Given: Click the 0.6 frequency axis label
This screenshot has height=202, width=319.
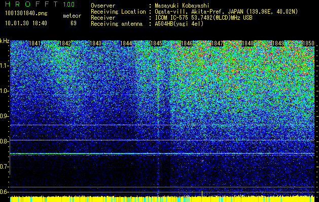Looking at the screenshot, I should 4,192.
